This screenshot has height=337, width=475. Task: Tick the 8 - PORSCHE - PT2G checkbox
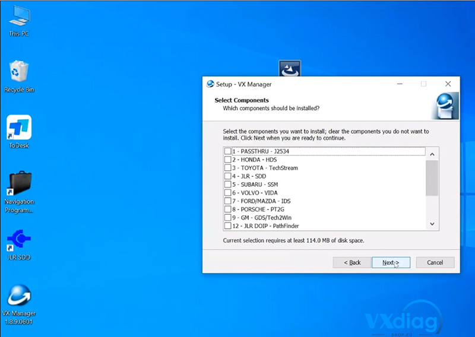tap(227, 209)
